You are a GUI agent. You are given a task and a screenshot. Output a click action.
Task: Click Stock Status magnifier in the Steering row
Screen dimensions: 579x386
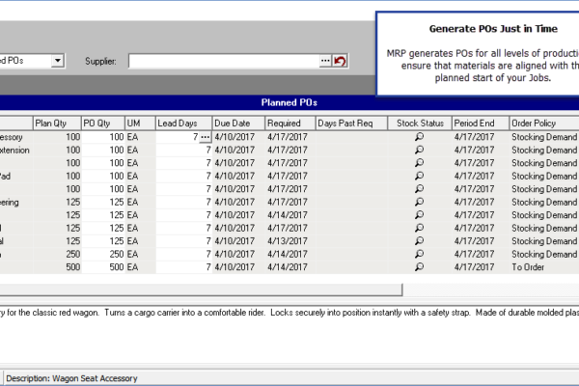(419, 202)
